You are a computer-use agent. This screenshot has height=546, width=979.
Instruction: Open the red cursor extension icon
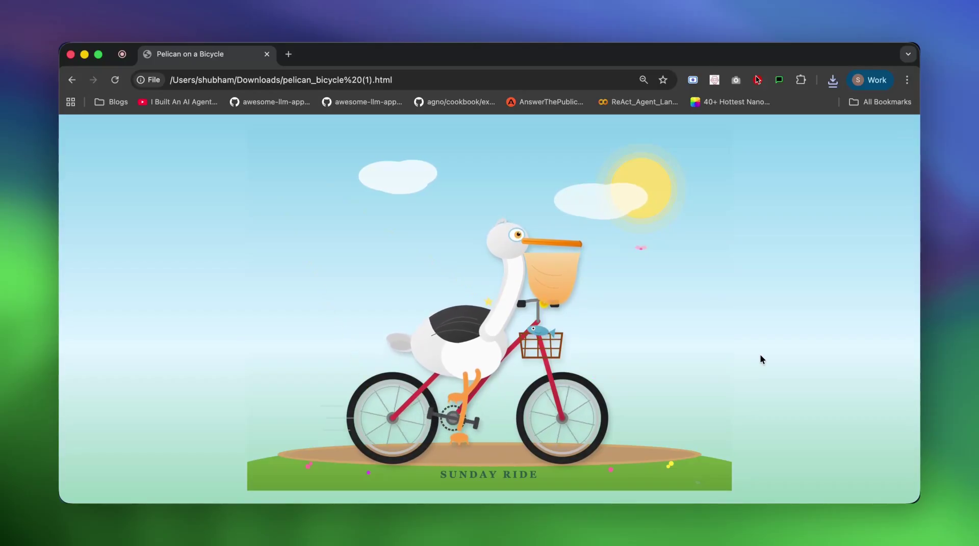coord(758,80)
